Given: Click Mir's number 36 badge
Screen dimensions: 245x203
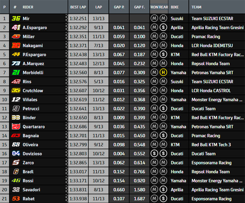Looking at the screenshot, I should pyautogui.click(x=16, y=18).
